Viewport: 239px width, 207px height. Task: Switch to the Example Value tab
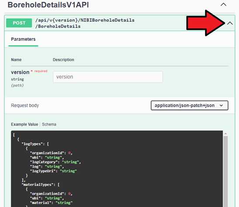[x=24, y=124]
